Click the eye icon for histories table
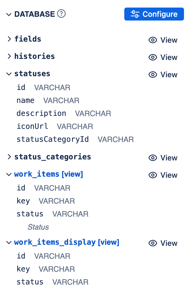 pyautogui.click(x=153, y=57)
